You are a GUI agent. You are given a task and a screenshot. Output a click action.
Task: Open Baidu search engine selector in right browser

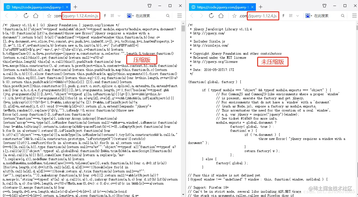pos(309,16)
